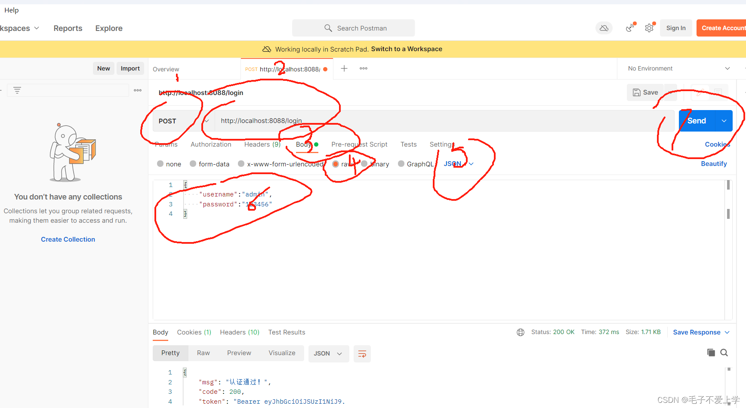The image size is (746, 408).
Task: Switch to the Headers (9) tab
Action: tap(262, 144)
